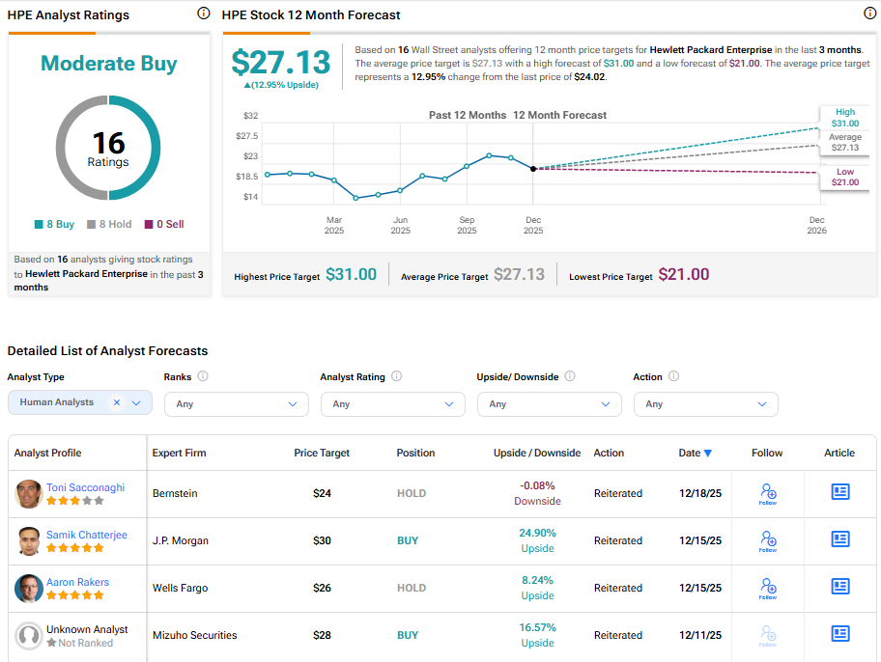Follow analyst Toni Sacconaghi
Image resolution: width=881 pixels, height=662 pixels.
click(768, 493)
